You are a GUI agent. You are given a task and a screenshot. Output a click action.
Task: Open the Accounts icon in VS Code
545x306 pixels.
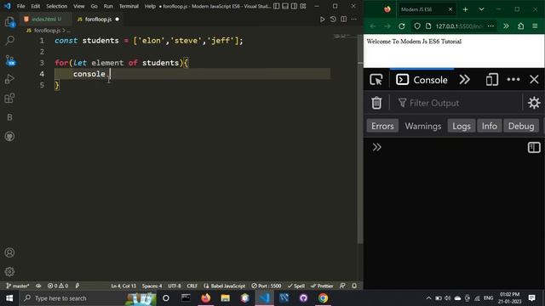pyautogui.click(x=9, y=252)
